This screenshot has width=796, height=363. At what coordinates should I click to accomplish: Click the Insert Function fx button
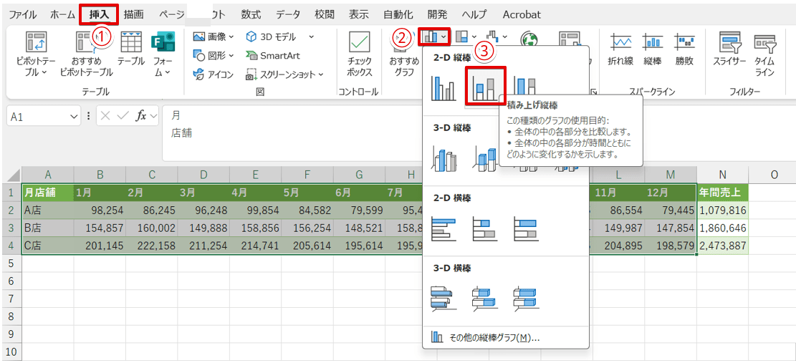(140, 117)
